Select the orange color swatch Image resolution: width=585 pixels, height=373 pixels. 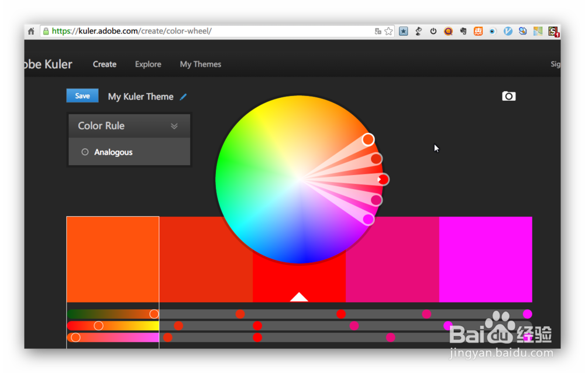[113, 259]
